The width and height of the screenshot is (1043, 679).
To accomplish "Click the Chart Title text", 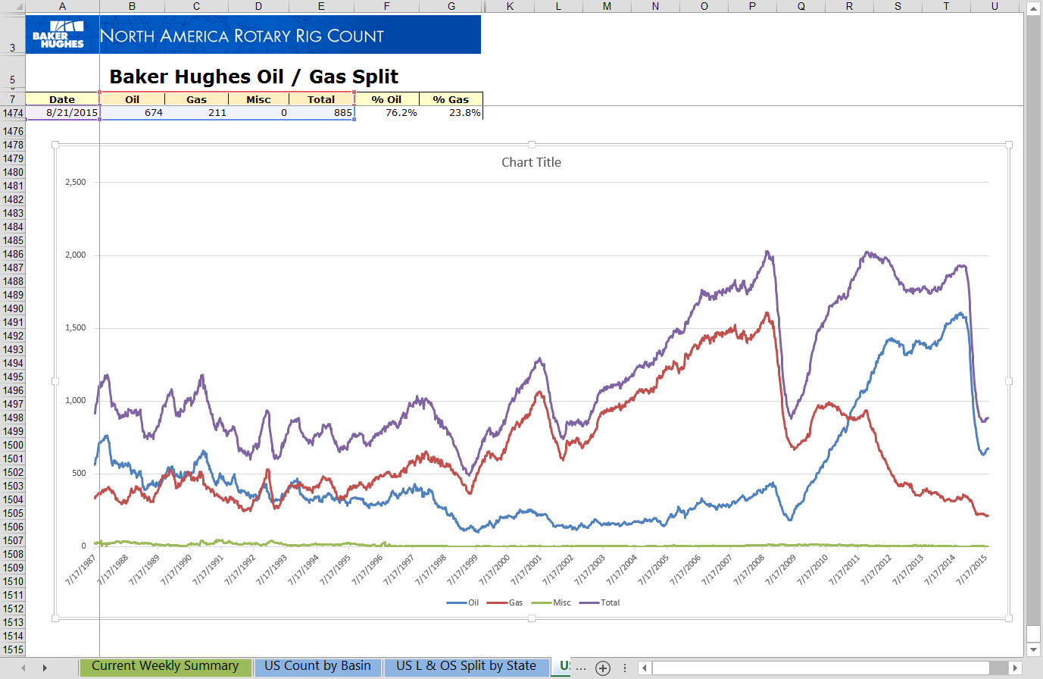I will tap(531, 162).
